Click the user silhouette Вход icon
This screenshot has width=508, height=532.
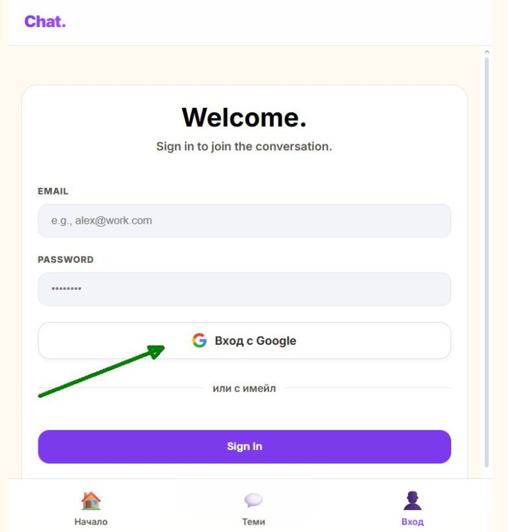click(x=412, y=501)
